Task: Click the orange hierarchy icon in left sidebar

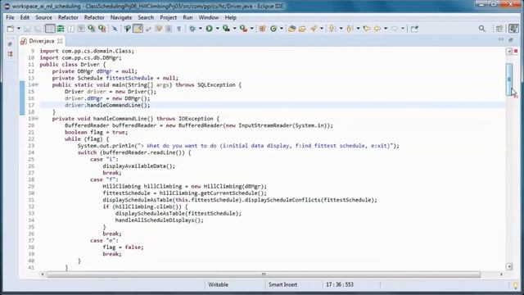Action: [x=10, y=54]
